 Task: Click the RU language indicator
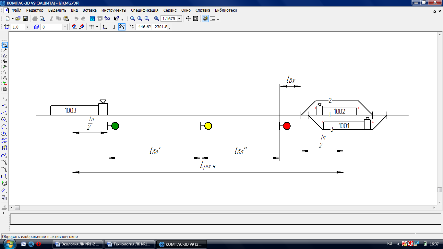(389, 243)
